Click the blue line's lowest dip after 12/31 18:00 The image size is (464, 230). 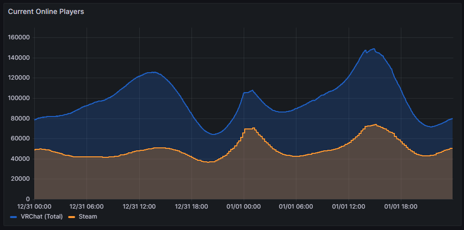click(x=213, y=134)
